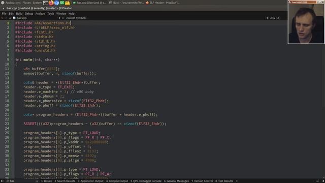Click line number 1 in the gutter
325x183 pixels.
coord(8,23)
